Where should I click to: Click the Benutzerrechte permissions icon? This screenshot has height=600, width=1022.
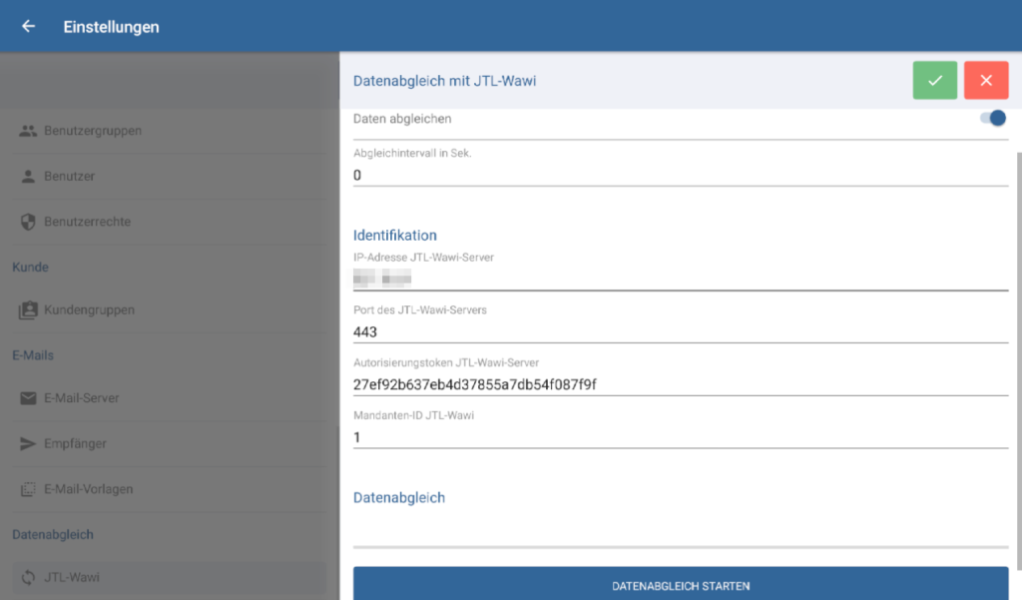tap(30, 221)
